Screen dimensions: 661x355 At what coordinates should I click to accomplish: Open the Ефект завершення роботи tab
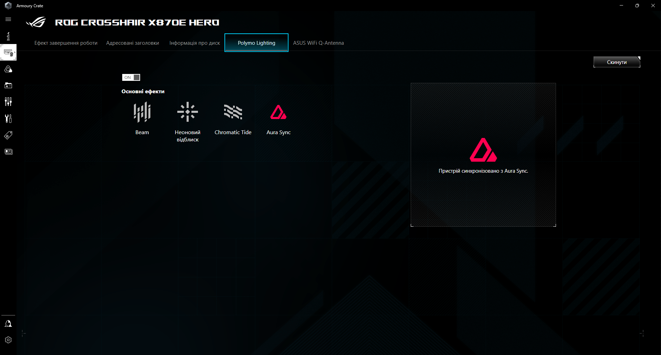point(65,43)
